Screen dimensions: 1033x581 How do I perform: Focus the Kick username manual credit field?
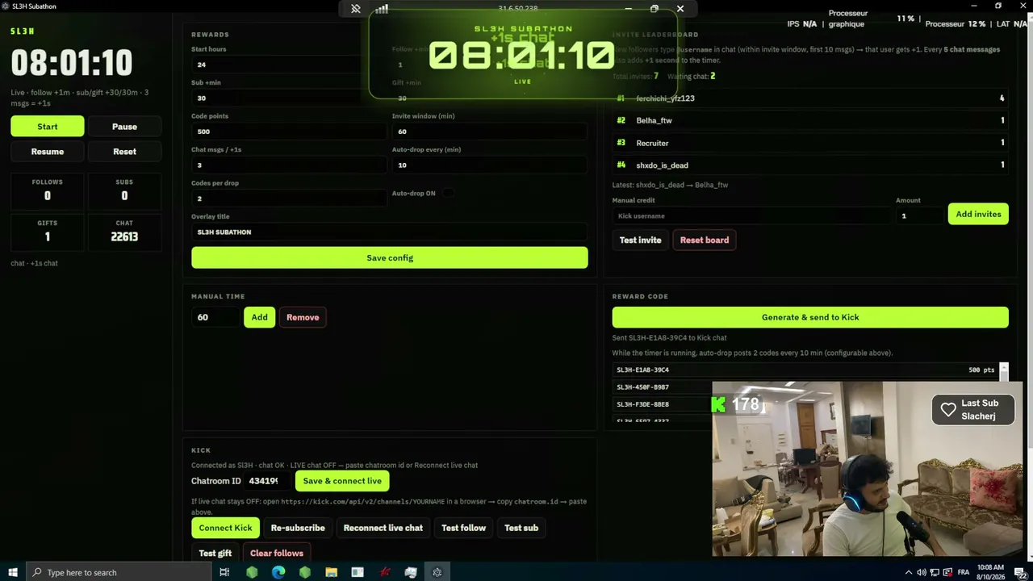752,215
